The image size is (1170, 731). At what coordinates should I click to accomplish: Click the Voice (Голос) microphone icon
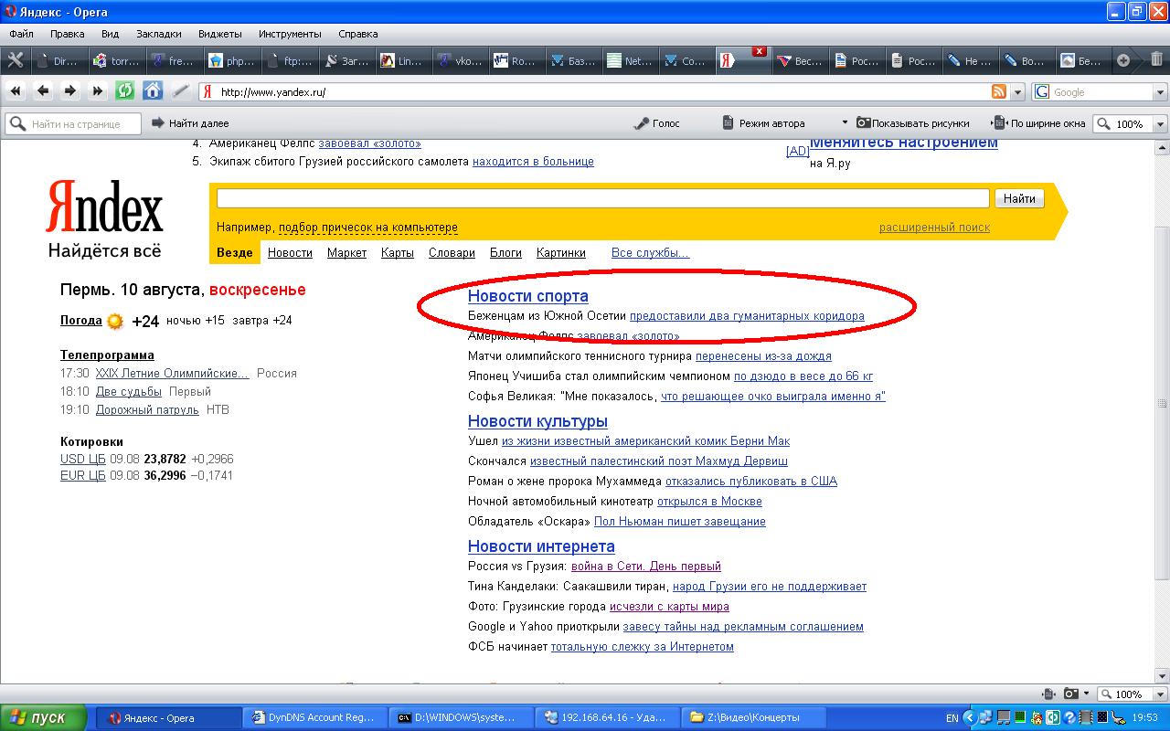(642, 123)
